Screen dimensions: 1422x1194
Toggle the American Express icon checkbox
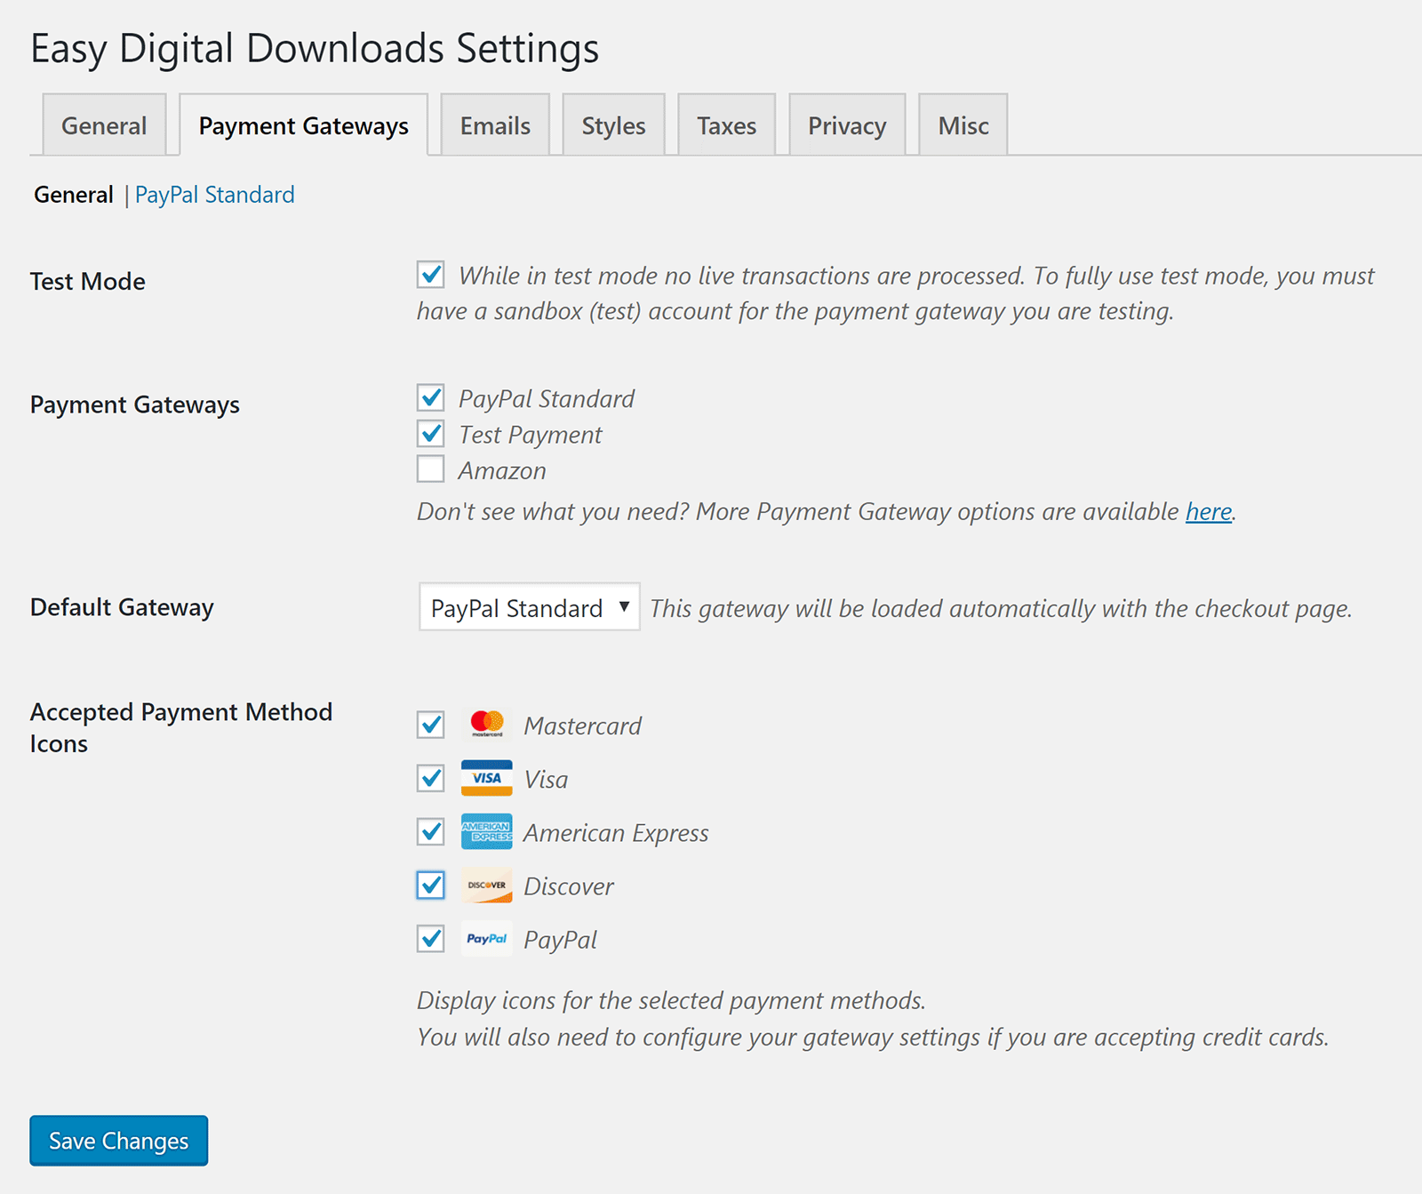[x=431, y=831]
